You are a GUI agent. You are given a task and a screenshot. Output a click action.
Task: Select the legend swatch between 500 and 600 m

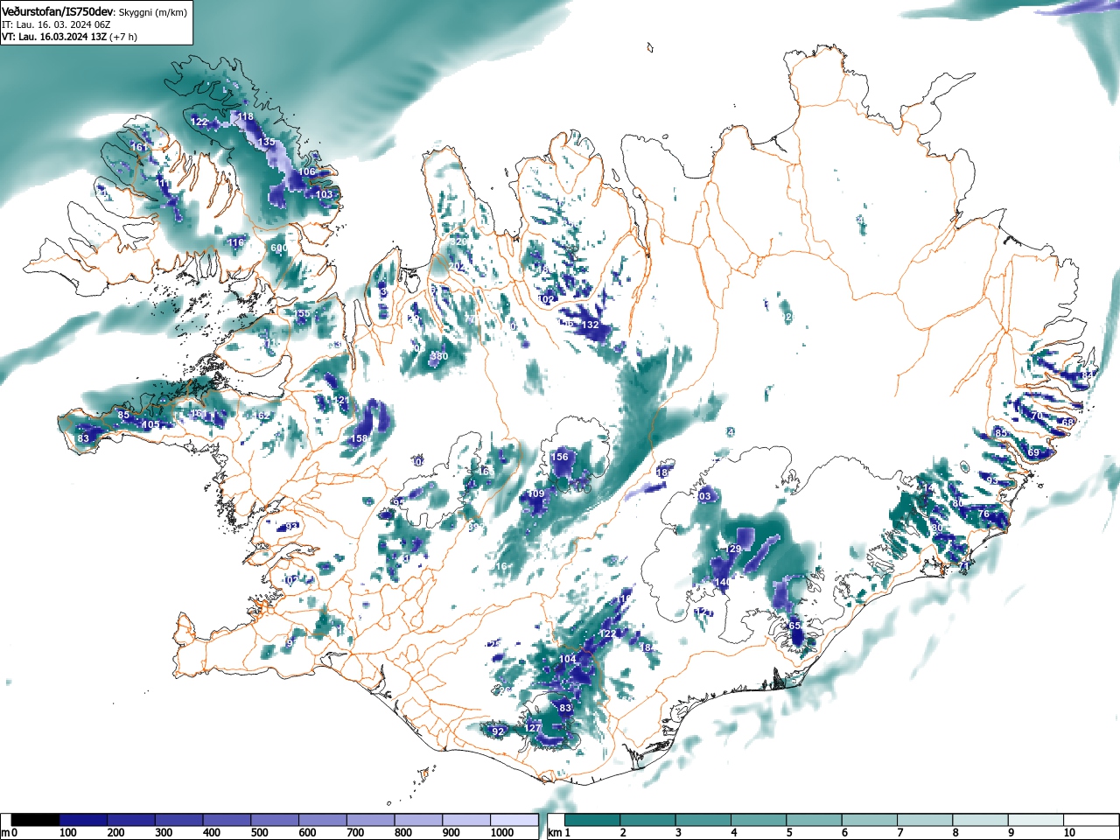(275, 820)
